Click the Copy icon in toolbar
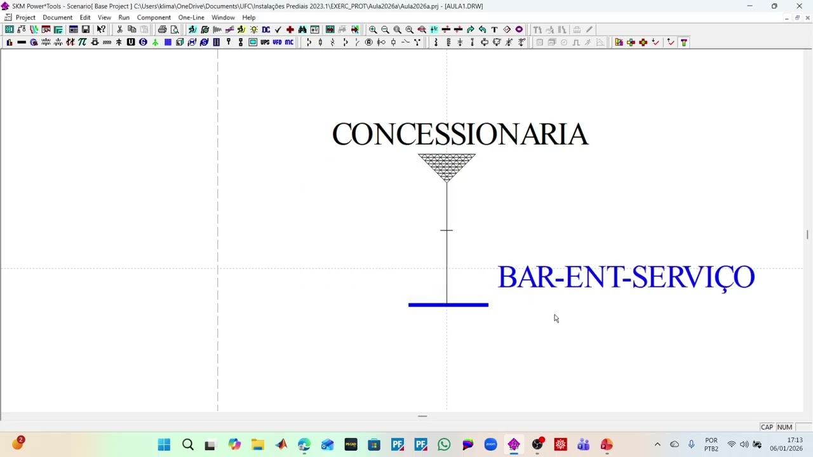The height and width of the screenshot is (457, 813). click(x=132, y=29)
